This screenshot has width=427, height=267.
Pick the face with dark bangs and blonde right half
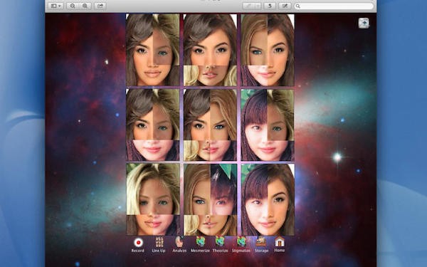click(268, 125)
